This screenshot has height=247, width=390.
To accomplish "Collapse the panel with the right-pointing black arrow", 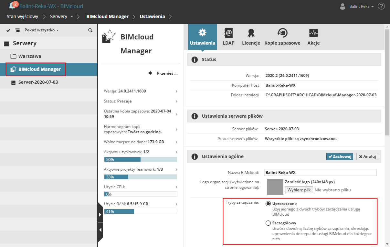I will [x=100, y=214].
